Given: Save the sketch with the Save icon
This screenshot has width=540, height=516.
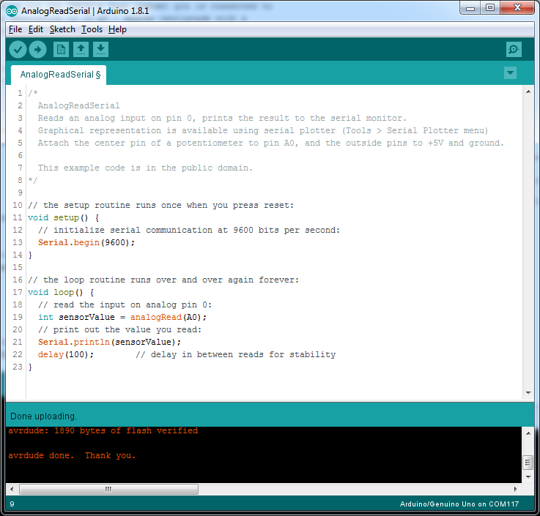Looking at the screenshot, I should point(100,50).
